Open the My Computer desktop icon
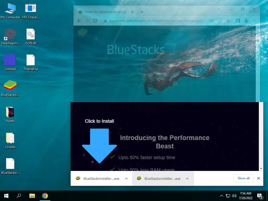Image resolution: width=268 pixels, height=201 pixels. (x=10, y=11)
